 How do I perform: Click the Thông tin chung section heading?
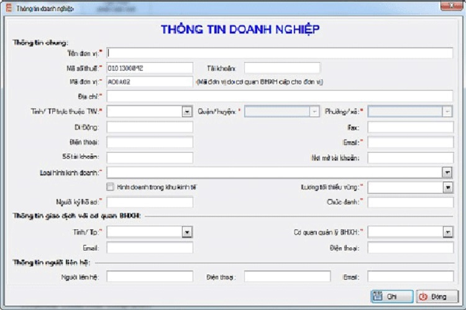click(40, 43)
